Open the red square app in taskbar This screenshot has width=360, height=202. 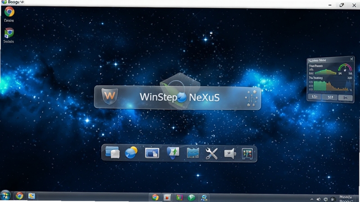[x=167, y=197]
